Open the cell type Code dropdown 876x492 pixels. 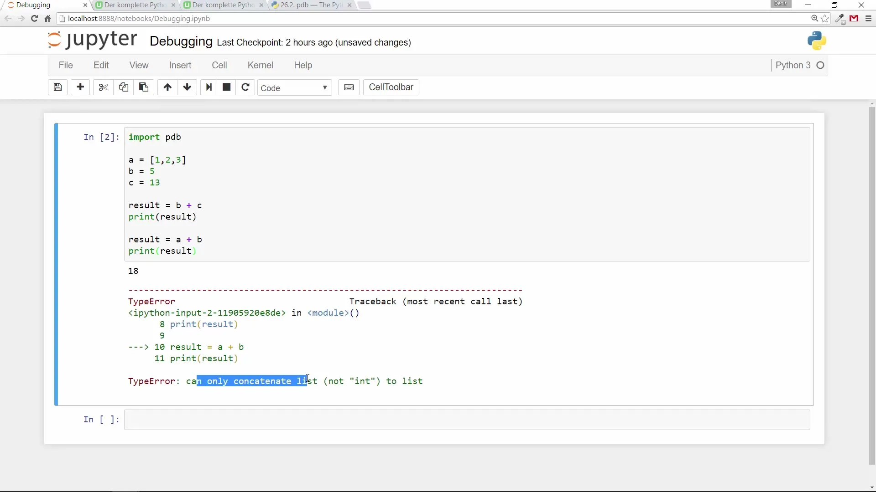[x=295, y=87]
